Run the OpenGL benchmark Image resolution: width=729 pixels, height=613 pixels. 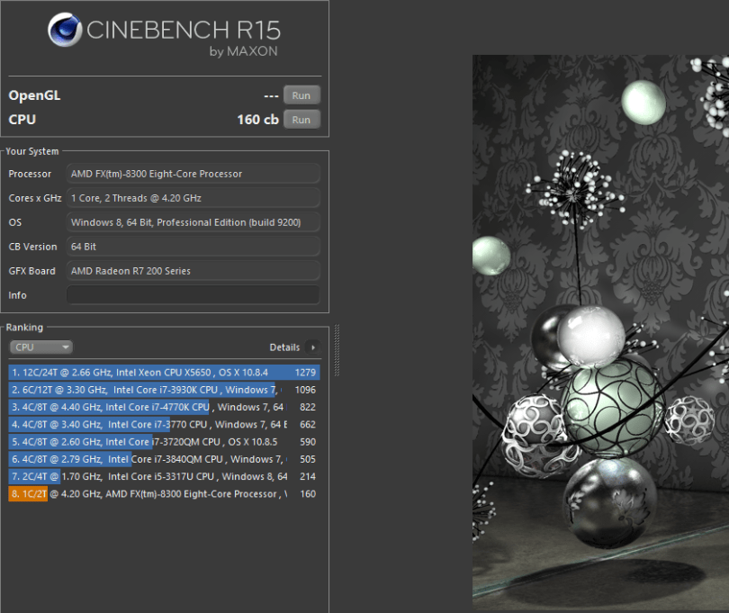point(301,95)
